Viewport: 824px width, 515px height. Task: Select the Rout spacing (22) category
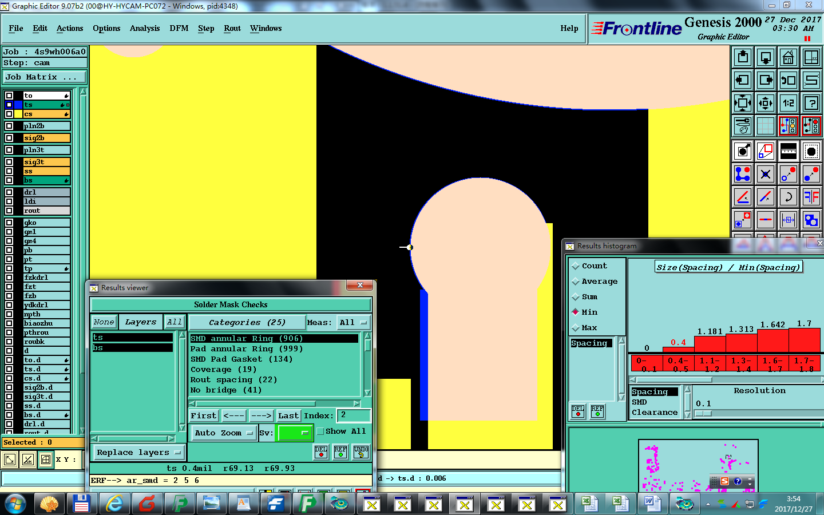[233, 380]
